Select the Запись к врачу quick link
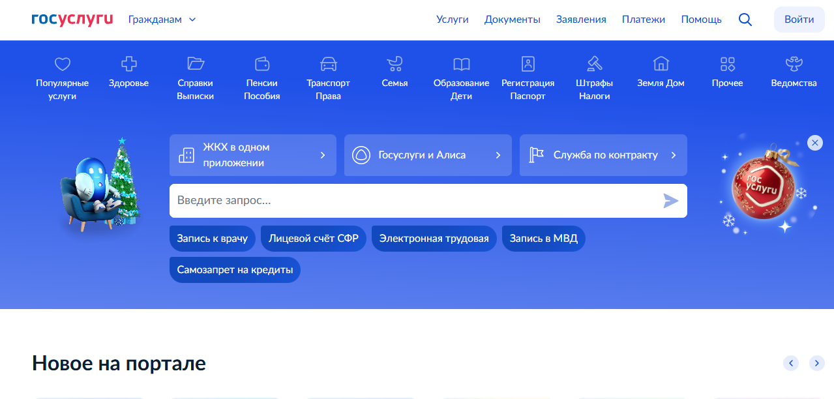 coord(212,239)
